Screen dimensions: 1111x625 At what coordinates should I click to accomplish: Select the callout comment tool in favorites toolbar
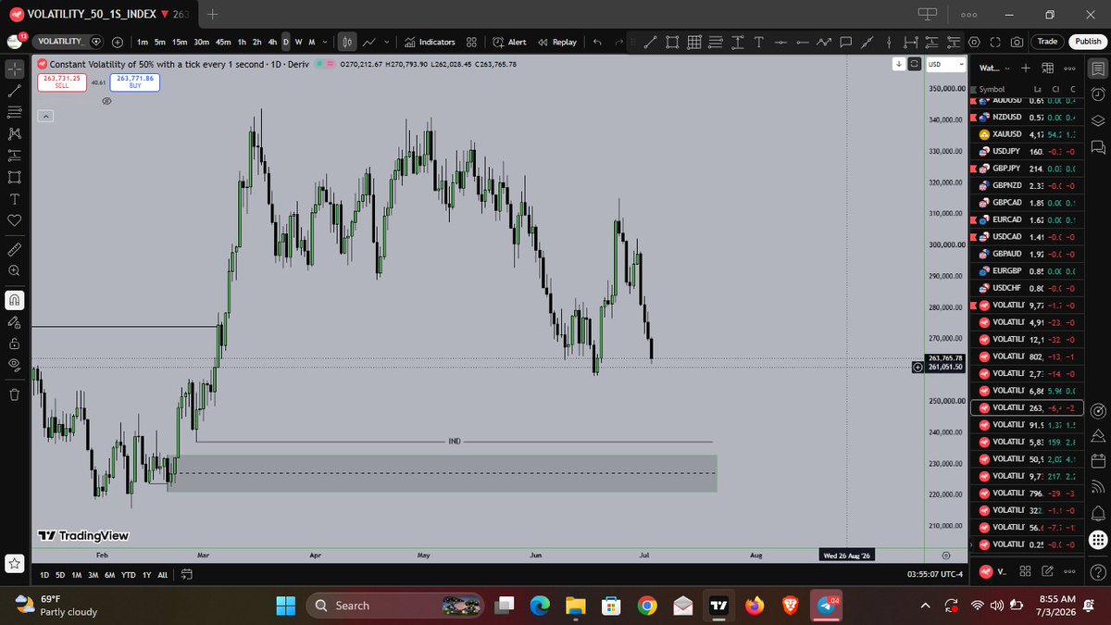pos(845,42)
